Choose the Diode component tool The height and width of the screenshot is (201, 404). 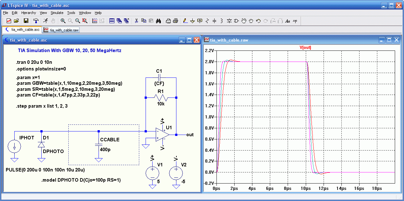pos(229,21)
